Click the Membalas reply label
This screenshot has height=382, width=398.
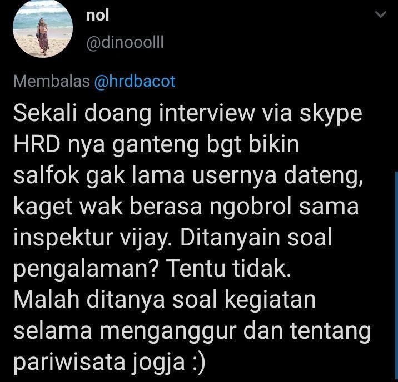click(52, 81)
